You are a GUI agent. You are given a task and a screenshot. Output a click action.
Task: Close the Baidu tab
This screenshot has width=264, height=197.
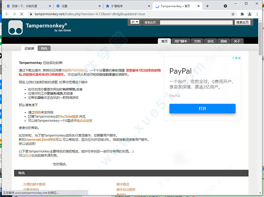tap(50, 6)
